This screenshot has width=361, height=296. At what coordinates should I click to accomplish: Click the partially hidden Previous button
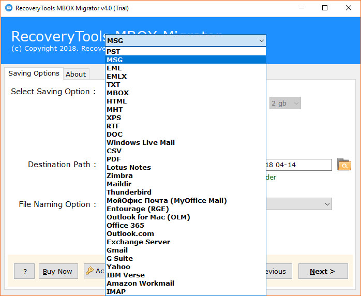(279, 271)
